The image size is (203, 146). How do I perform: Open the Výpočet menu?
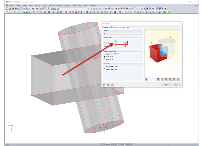click(37, 5)
